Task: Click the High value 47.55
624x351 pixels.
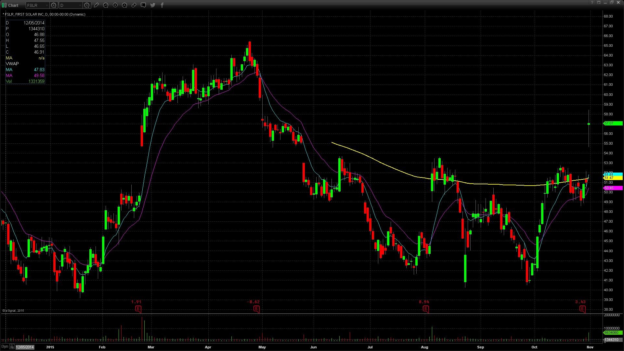Action: (x=39, y=40)
